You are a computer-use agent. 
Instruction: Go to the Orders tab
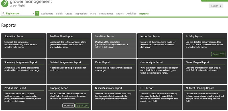[x=120, y=14]
